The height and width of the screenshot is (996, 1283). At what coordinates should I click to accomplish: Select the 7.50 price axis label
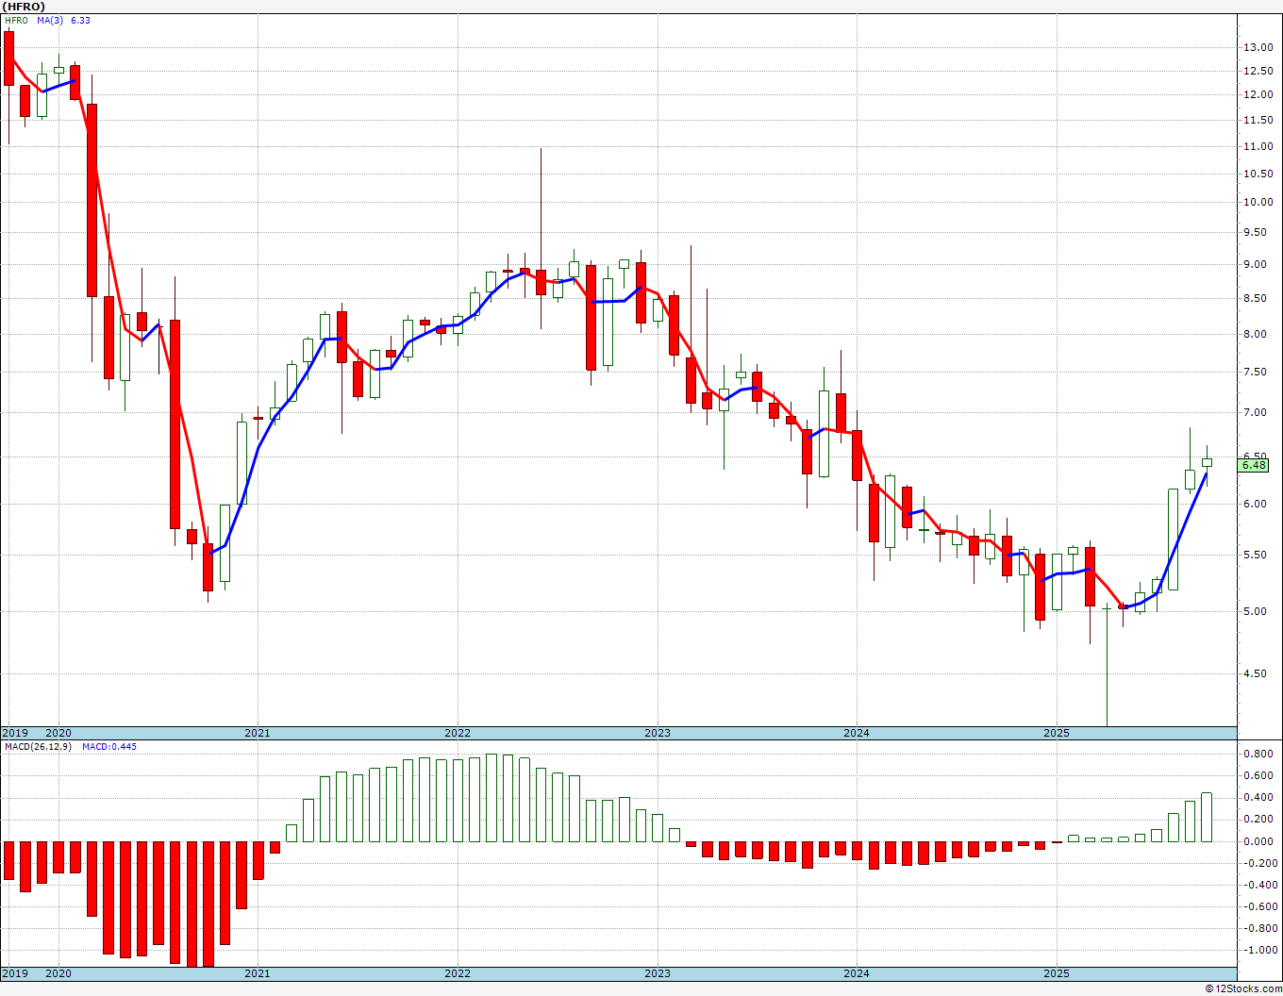[1256, 372]
